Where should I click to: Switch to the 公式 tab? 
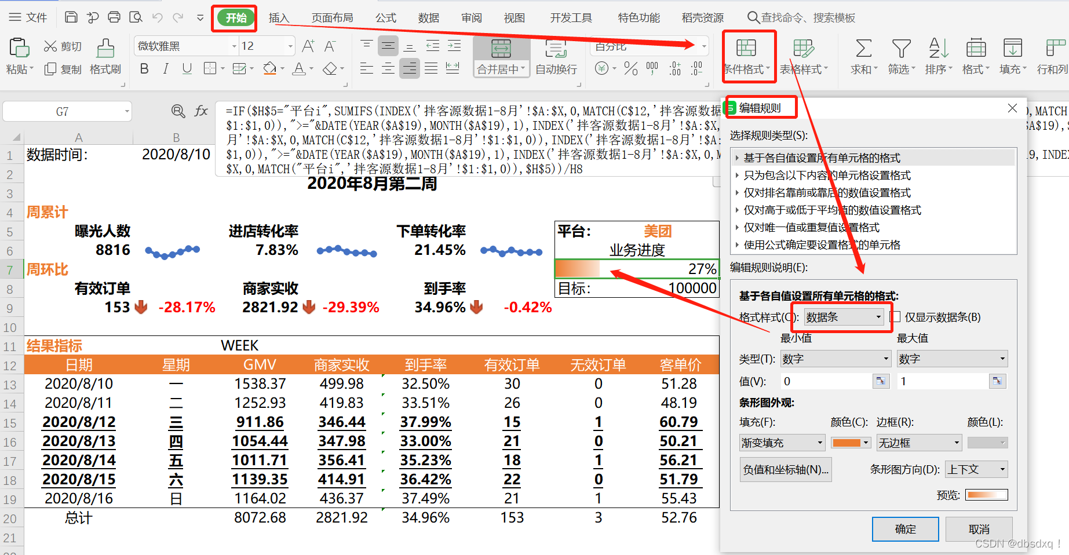[385, 17]
